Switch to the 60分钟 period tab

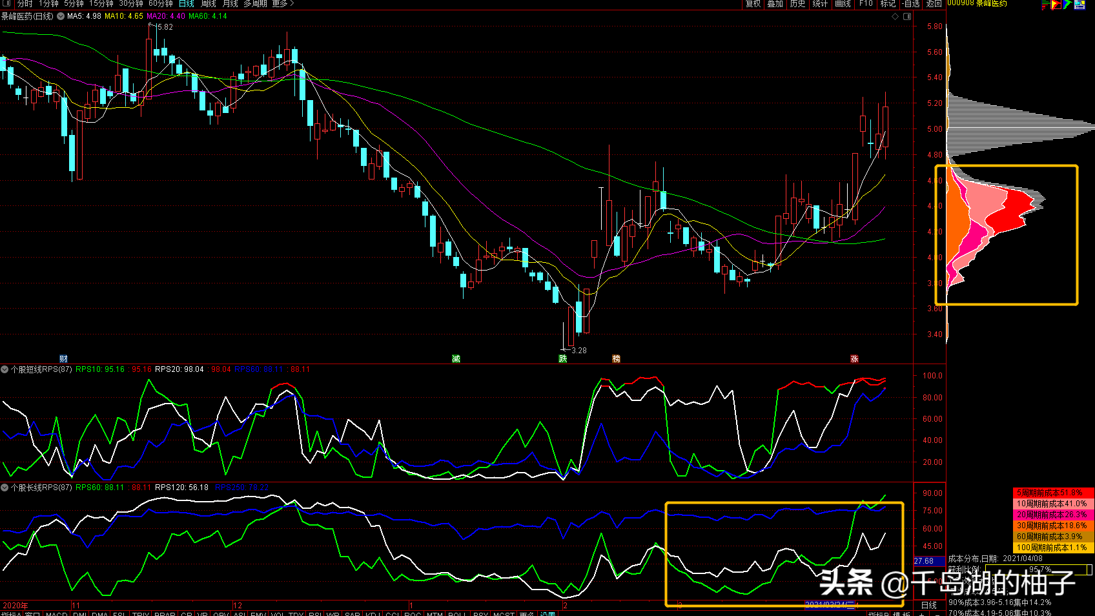click(x=161, y=4)
